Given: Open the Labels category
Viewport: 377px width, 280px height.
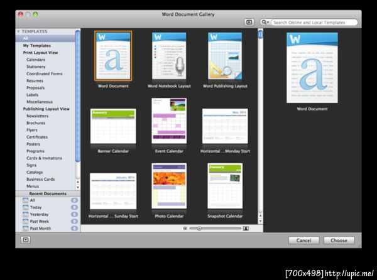Looking at the screenshot, I should [x=32, y=95].
